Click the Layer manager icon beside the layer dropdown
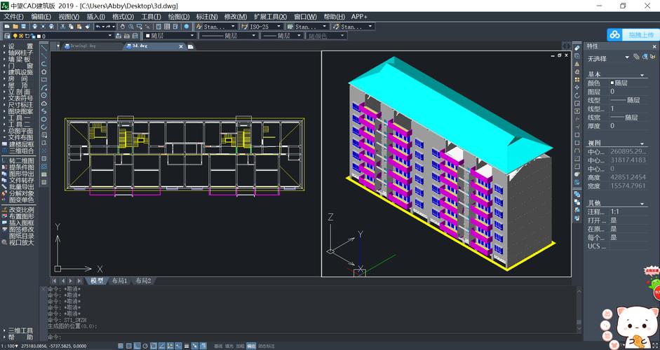 [x=7, y=36]
